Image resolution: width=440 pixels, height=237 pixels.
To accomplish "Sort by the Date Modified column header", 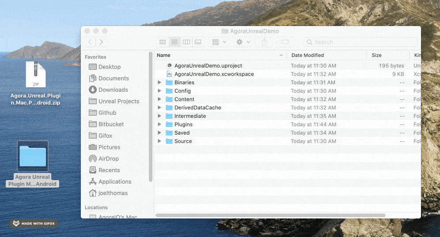I will pyautogui.click(x=326, y=55).
